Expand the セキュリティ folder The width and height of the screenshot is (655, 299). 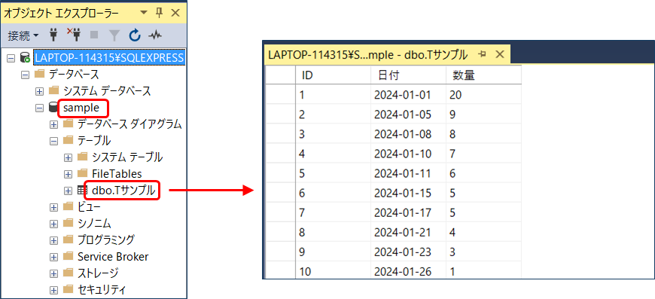pyautogui.click(x=53, y=290)
